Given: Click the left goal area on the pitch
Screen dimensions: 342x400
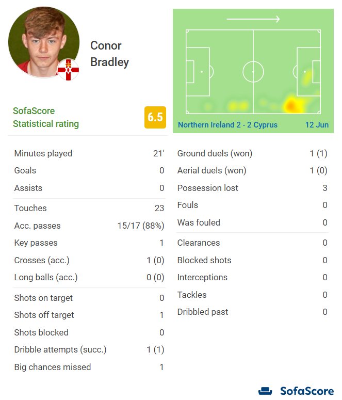Looking at the screenshot, I should point(190,72).
